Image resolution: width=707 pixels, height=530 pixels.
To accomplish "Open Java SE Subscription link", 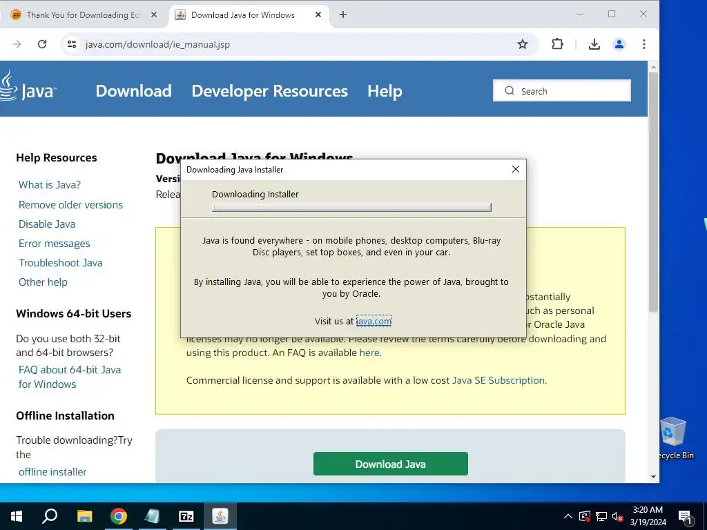I will tap(498, 380).
